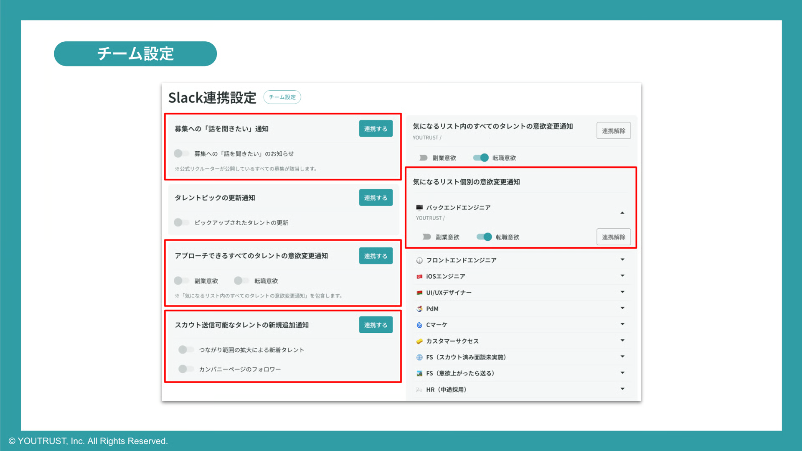Toggle ピックアップされたタレントの更新 on
Screen dimensions: 802x451
[181, 222]
